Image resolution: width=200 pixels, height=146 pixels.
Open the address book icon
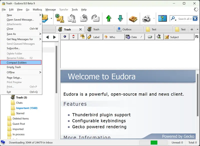click(133, 19)
